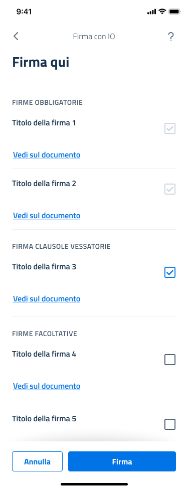
Task: Tap the Wi-Fi status icon
Action: click(x=162, y=12)
